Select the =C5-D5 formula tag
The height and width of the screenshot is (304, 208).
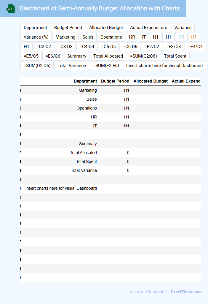108,47
